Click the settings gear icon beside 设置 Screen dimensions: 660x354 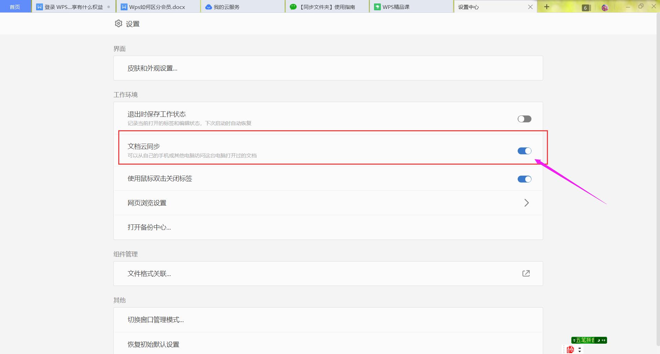pos(119,23)
